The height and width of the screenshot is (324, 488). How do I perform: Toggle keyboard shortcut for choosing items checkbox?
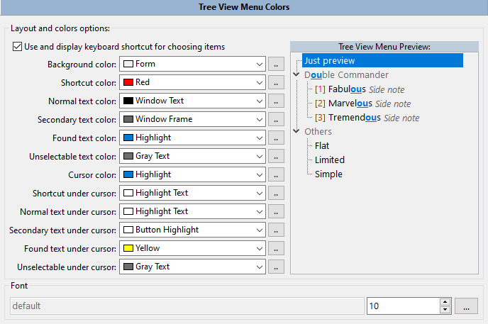coord(18,47)
